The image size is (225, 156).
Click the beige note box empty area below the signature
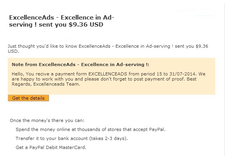(x=112, y=90)
